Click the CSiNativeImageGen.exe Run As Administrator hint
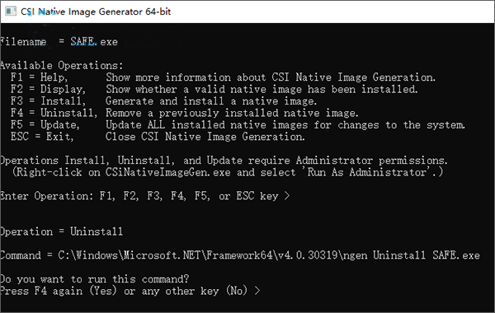This screenshot has width=495, height=313. 228,172
